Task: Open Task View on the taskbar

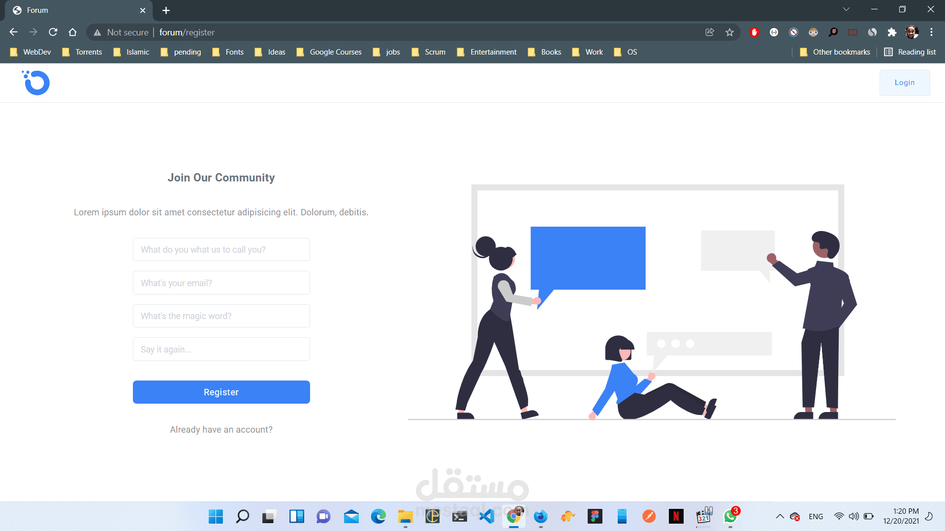Action: tap(268, 516)
